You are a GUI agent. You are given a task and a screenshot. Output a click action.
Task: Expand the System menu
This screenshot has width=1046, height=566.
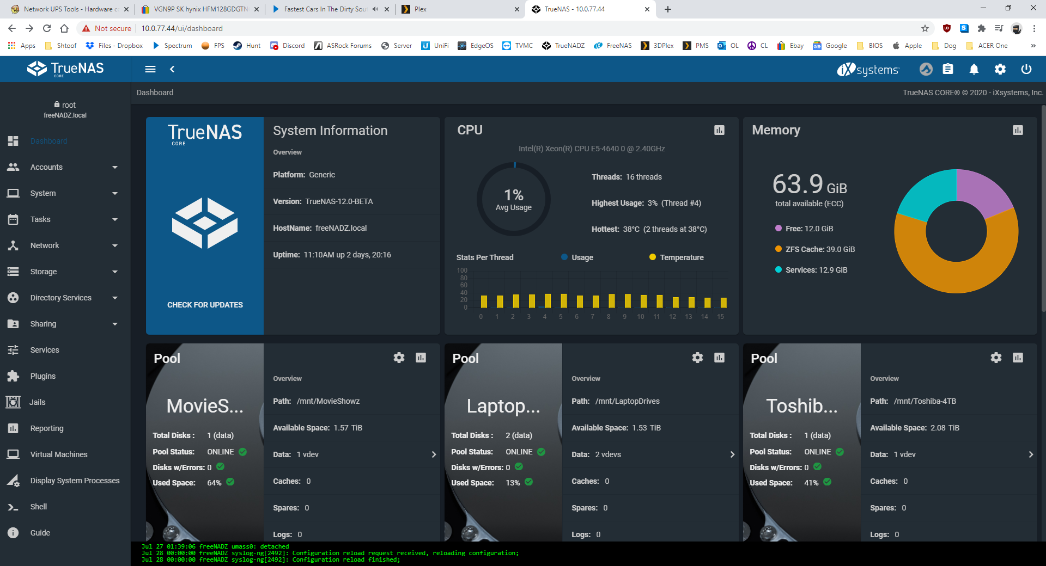[65, 193]
